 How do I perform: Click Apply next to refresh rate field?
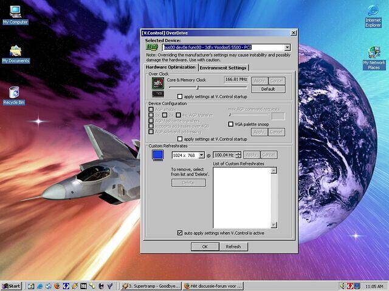[252, 155]
